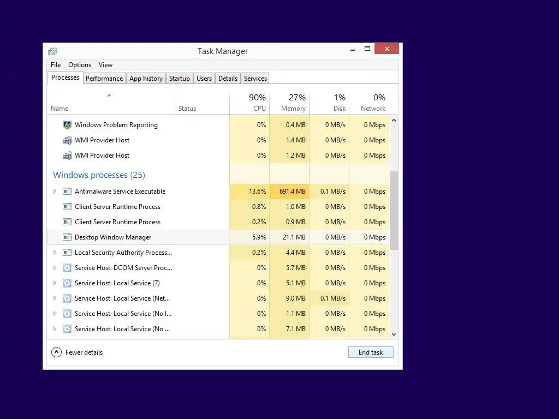Switch to the Performance tab

tap(104, 79)
